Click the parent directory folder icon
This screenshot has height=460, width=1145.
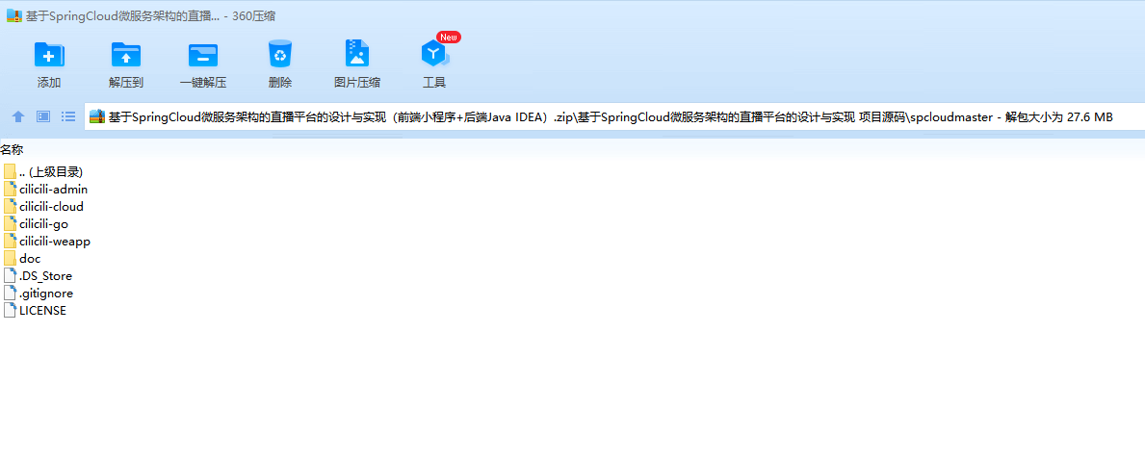(x=10, y=171)
